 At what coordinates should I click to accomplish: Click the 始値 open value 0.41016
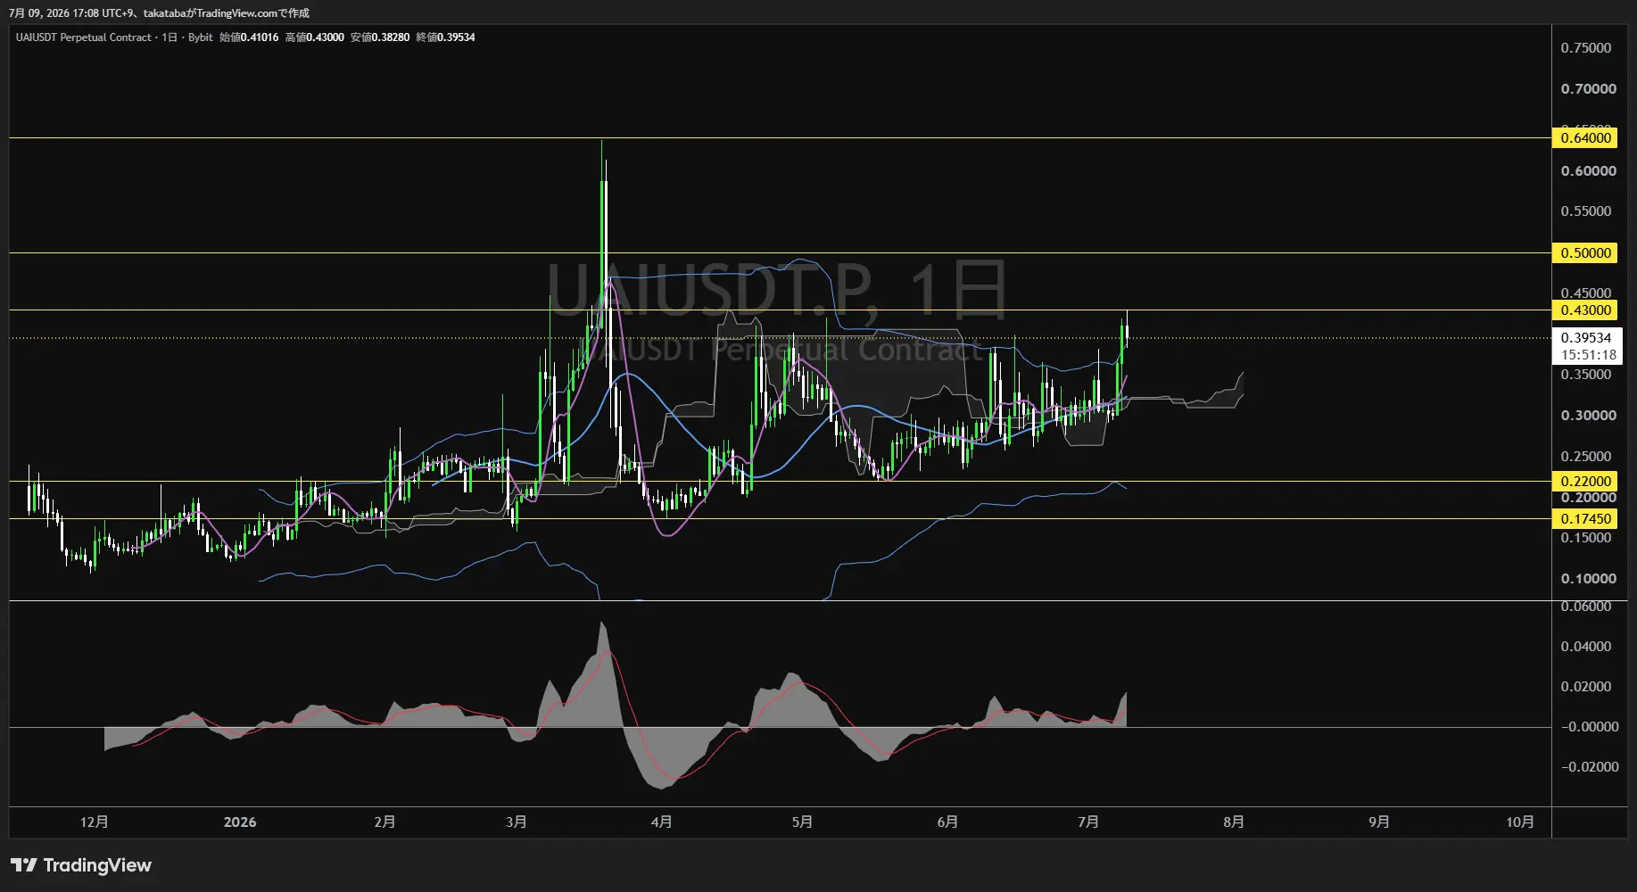tap(260, 37)
